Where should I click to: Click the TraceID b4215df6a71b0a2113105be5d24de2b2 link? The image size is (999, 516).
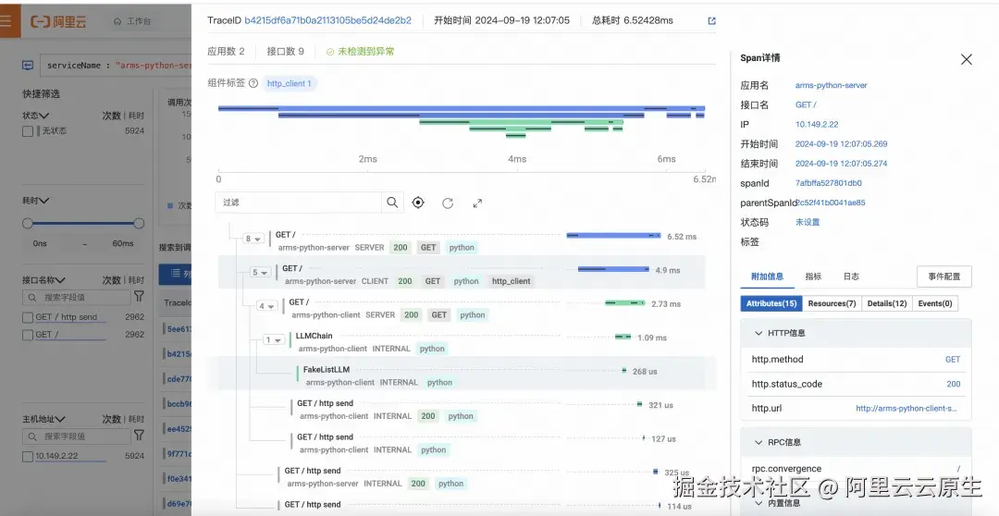point(327,20)
